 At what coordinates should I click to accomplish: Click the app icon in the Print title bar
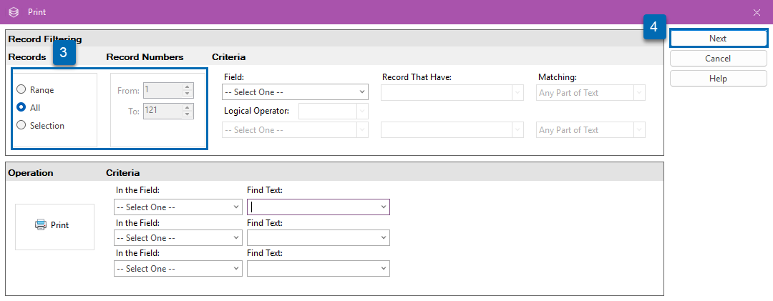point(14,12)
